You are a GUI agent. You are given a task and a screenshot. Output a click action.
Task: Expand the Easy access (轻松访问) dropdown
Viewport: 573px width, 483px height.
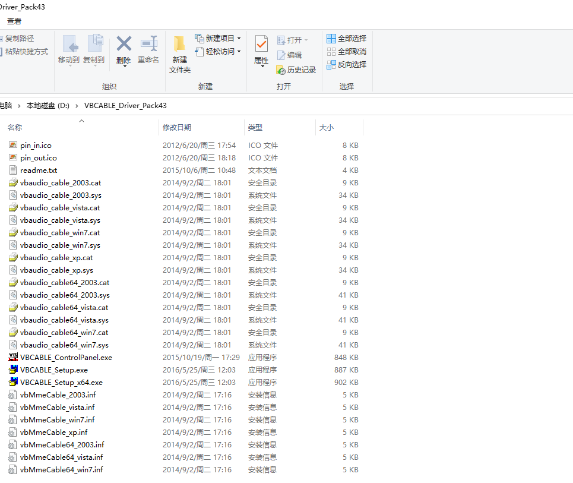tap(239, 52)
